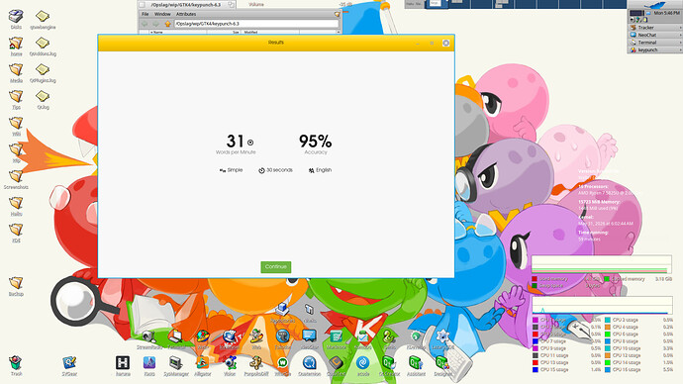Launch the Web browser desktop icon

[256, 336]
